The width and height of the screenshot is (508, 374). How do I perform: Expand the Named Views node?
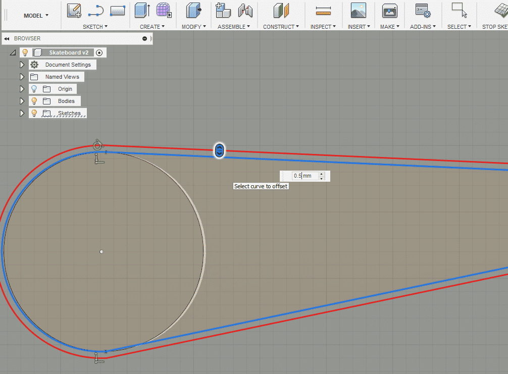tap(22, 77)
